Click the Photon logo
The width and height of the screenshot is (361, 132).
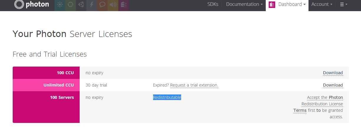coord(31,4)
